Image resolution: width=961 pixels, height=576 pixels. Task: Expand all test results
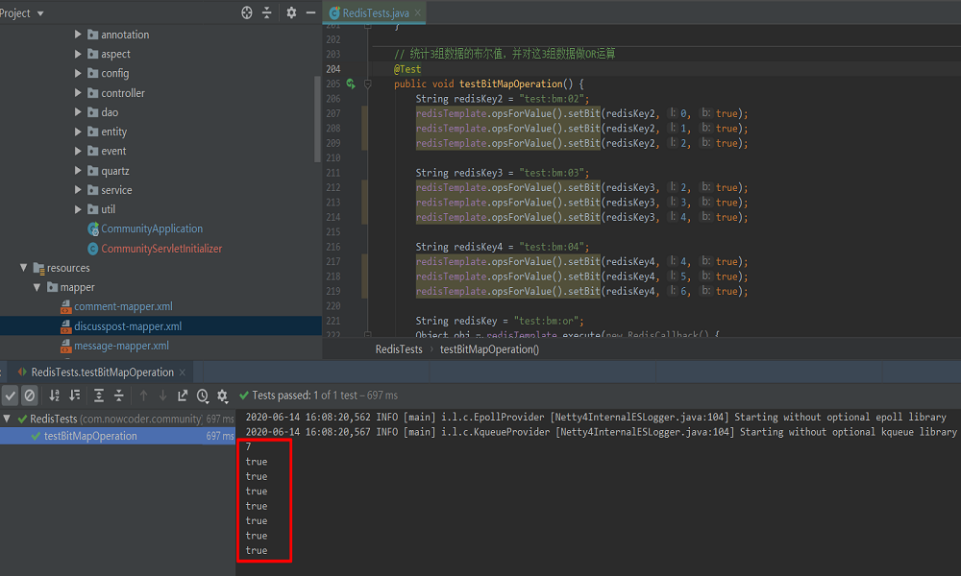99,396
